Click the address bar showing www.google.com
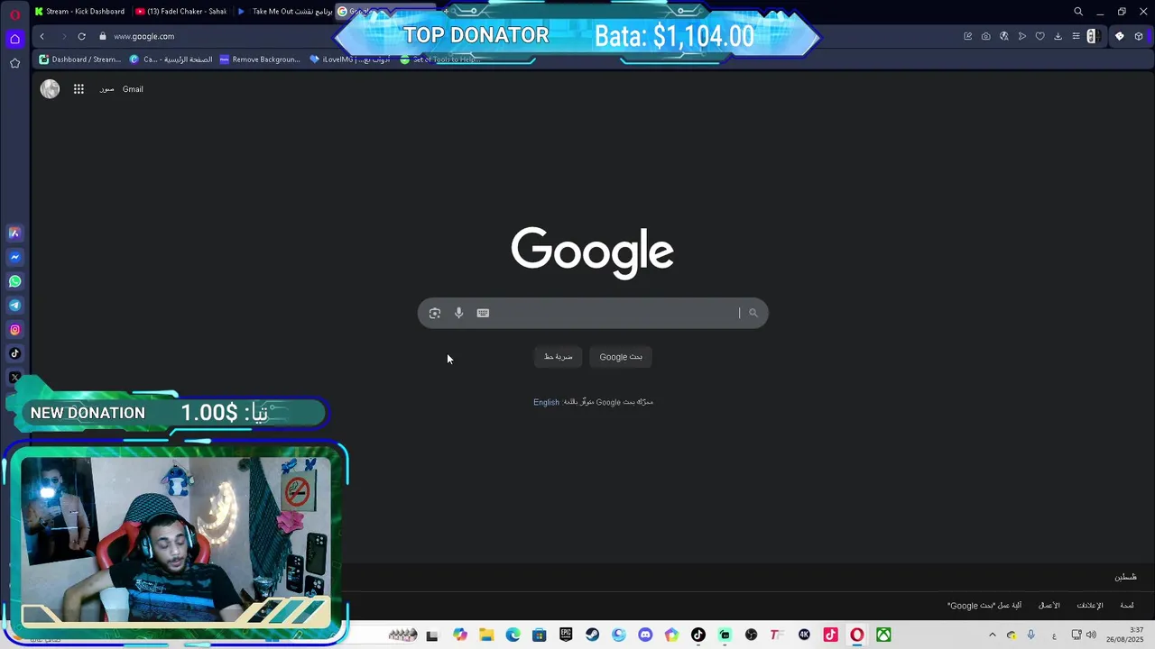Screen dimensions: 1155x649 (144, 36)
